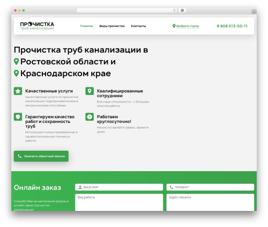Screen dimensions: 268x227
Task: Click the Ростовской области и headline text
Action: tap(68, 62)
